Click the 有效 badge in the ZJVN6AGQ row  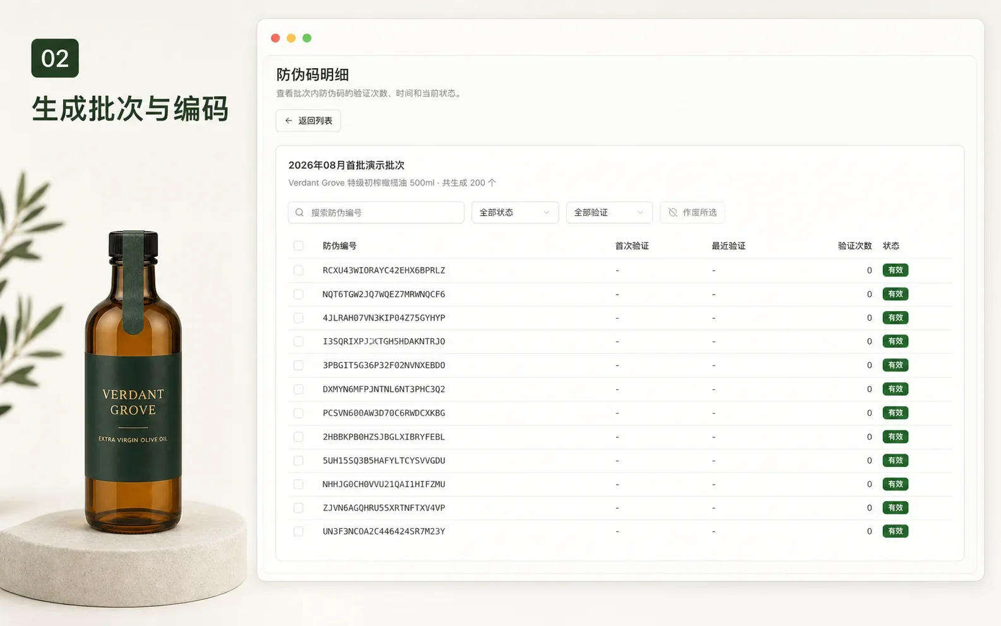pyautogui.click(x=895, y=508)
